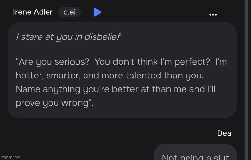Open the three-dot message options menu

tap(213, 15)
